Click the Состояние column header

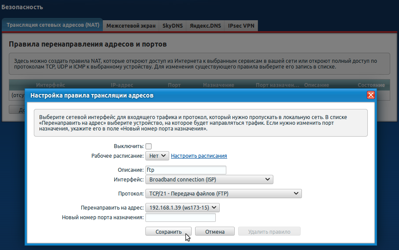point(371,85)
